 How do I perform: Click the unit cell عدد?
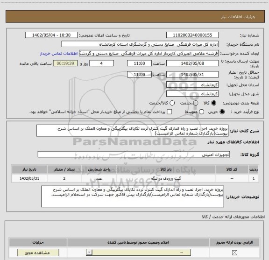coord(99,178)
